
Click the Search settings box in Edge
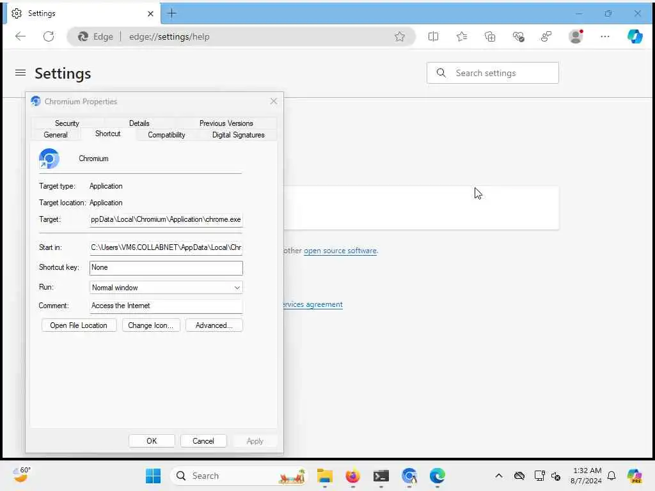493,73
